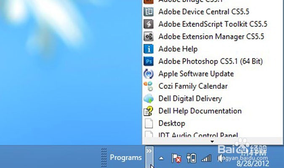284x168 pixels.
Task: Click the Apple Software Update icon
Action: pyautogui.click(x=149, y=74)
